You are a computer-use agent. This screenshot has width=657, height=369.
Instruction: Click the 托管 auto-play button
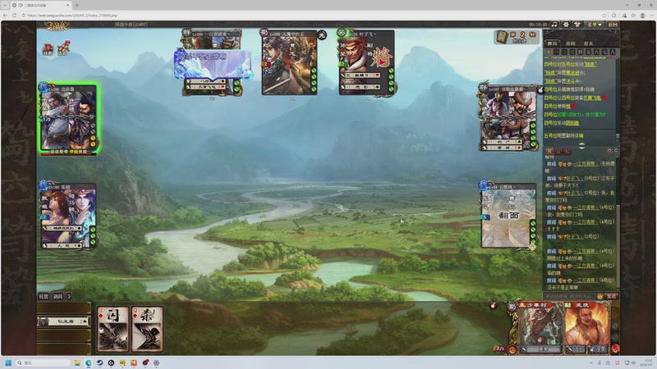tap(44, 296)
